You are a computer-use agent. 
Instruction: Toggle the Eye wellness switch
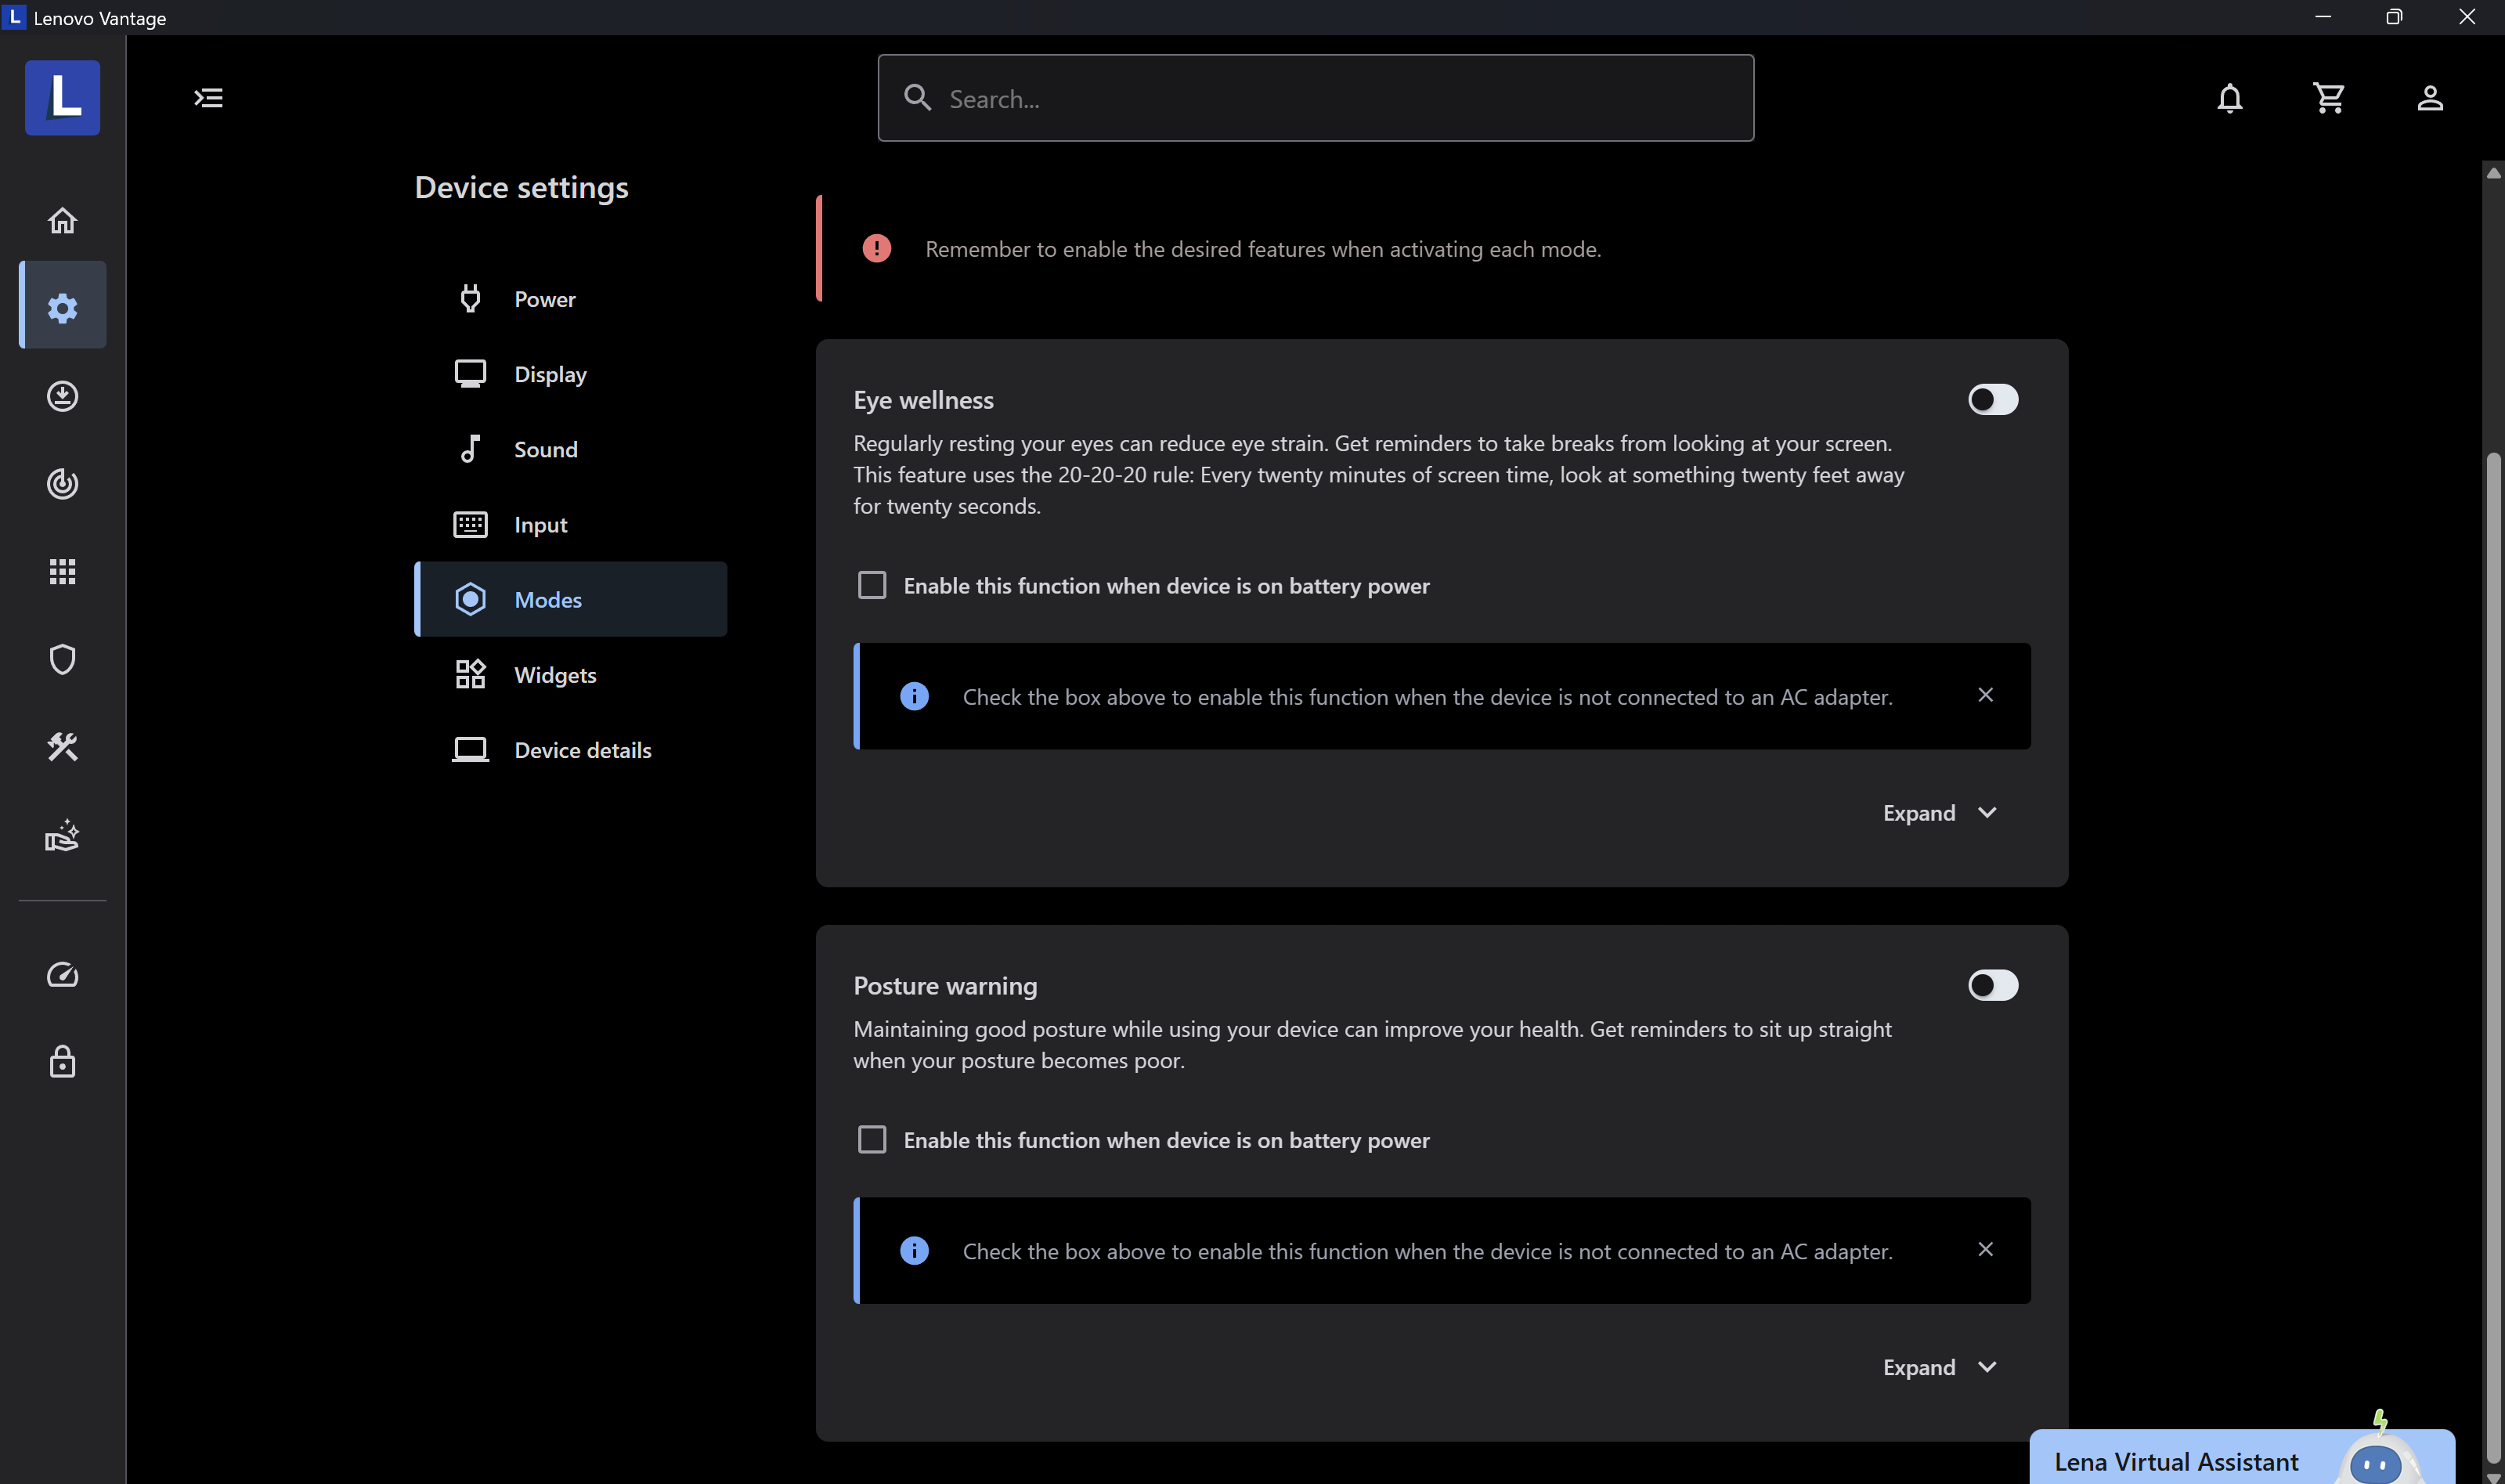pos(1992,400)
